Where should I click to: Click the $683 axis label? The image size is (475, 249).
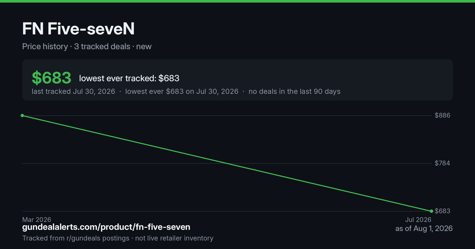(x=443, y=211)
